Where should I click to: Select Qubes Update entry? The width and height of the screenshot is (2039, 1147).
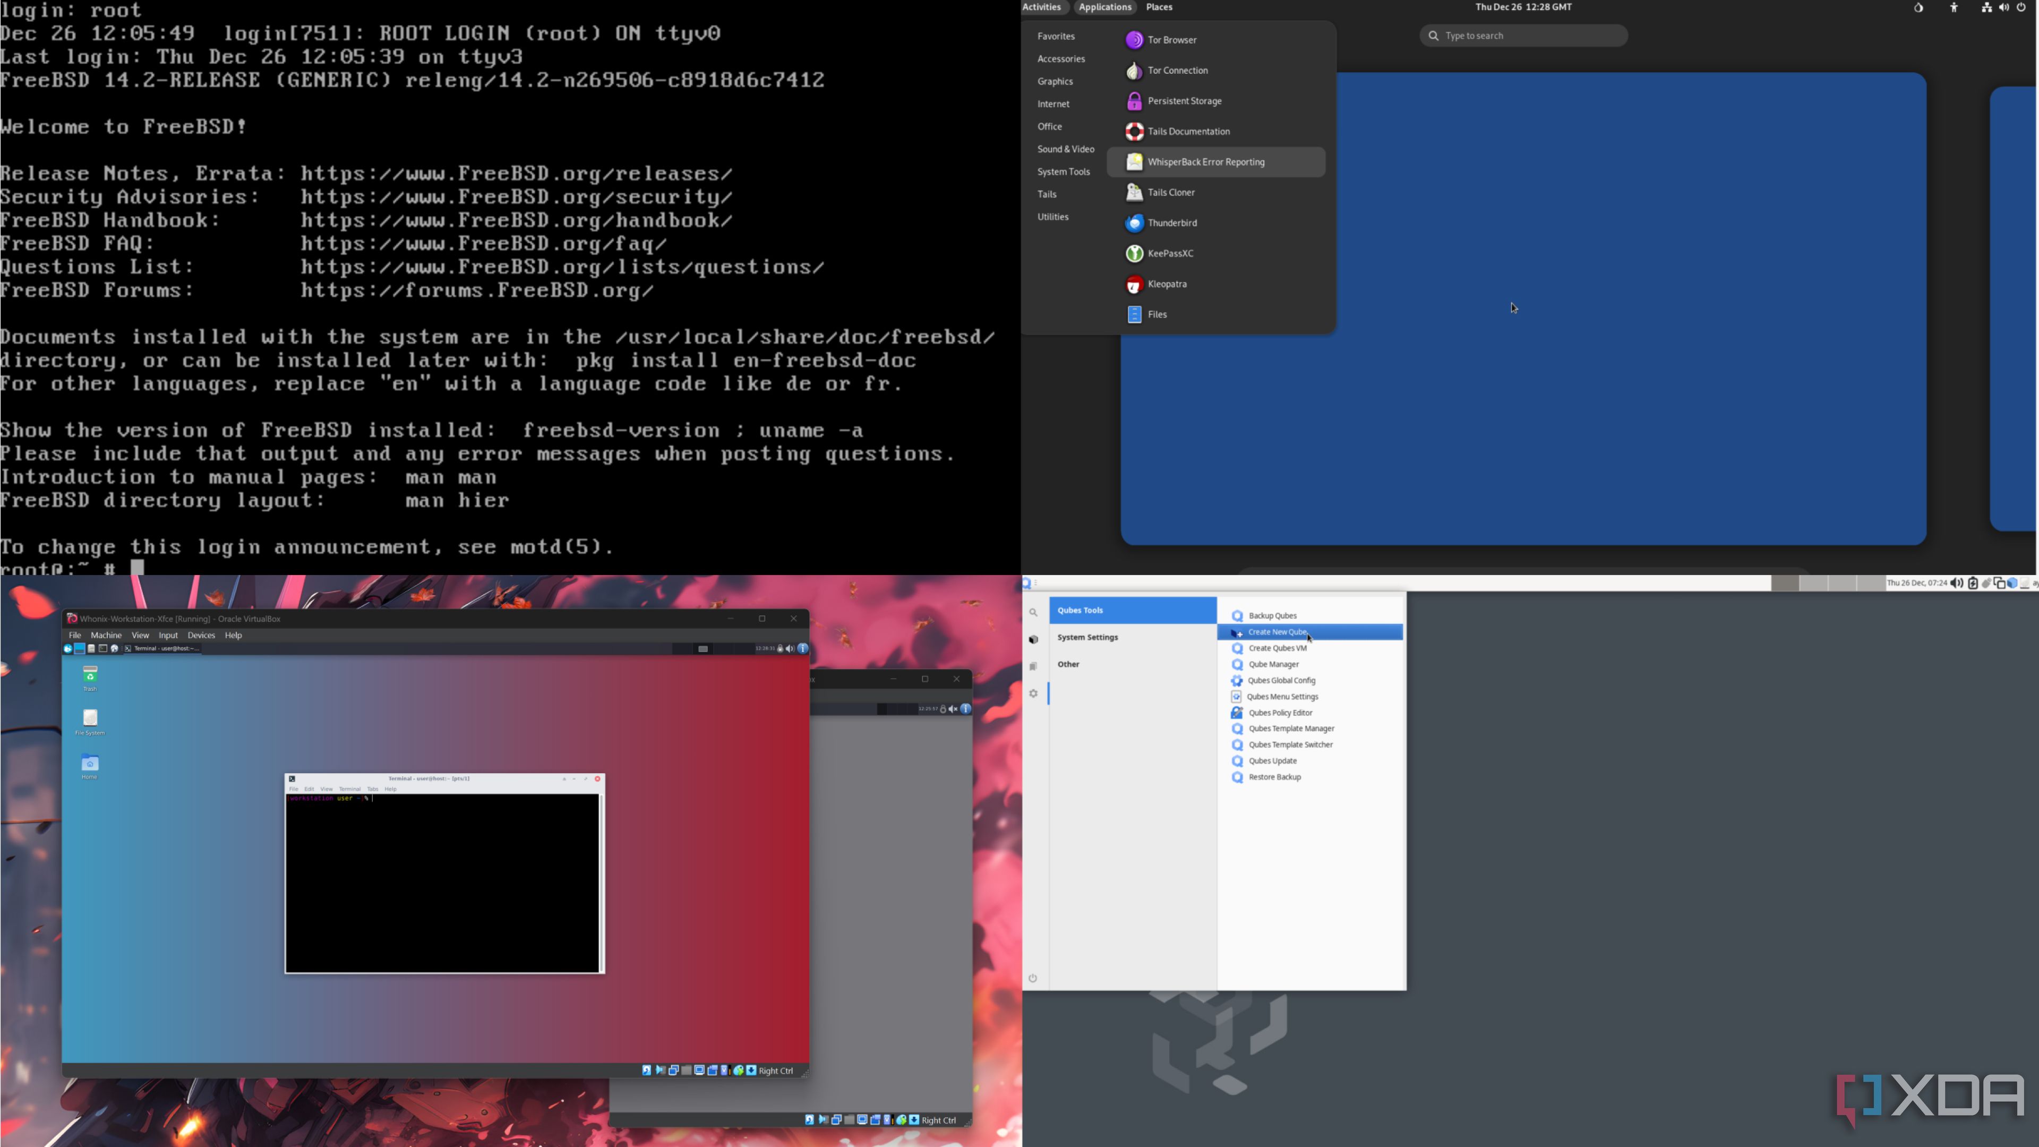[x=1271, y=761]
